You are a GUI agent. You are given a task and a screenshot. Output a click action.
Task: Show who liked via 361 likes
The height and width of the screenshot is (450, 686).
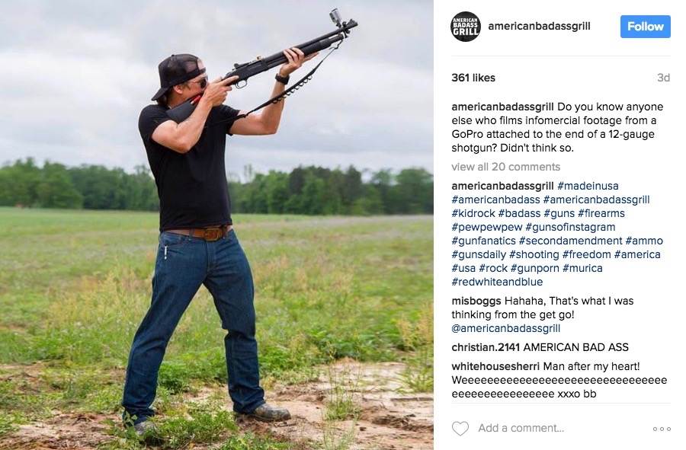click(x=473, y=78)
